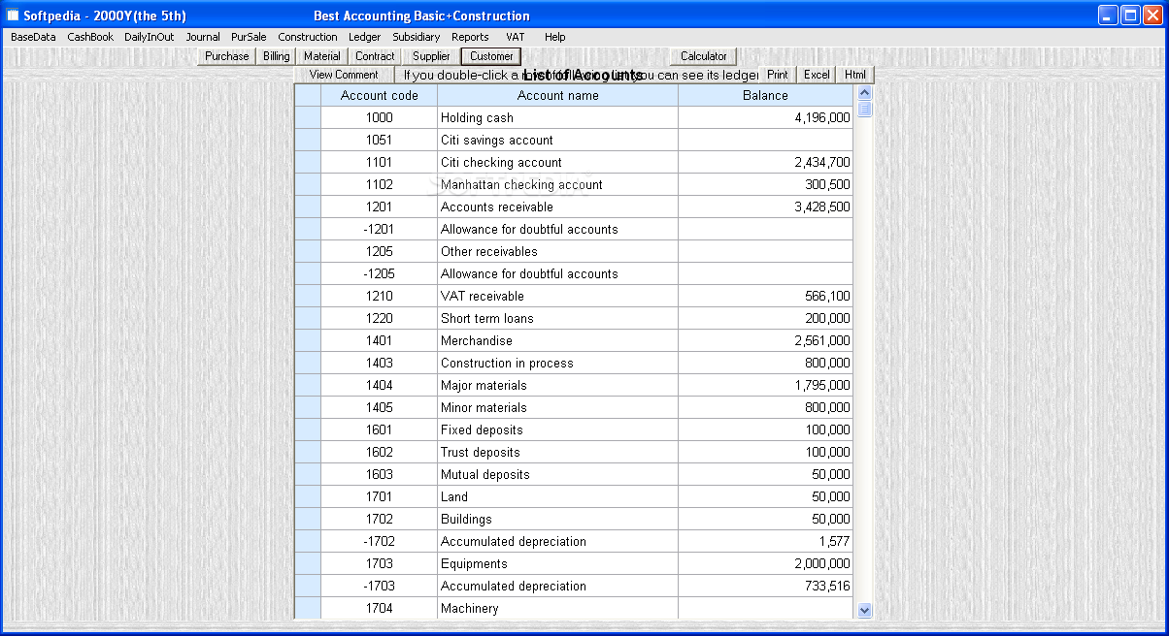Select the Construction in process row
The image size is (1169, 636).
coord(574,364)
